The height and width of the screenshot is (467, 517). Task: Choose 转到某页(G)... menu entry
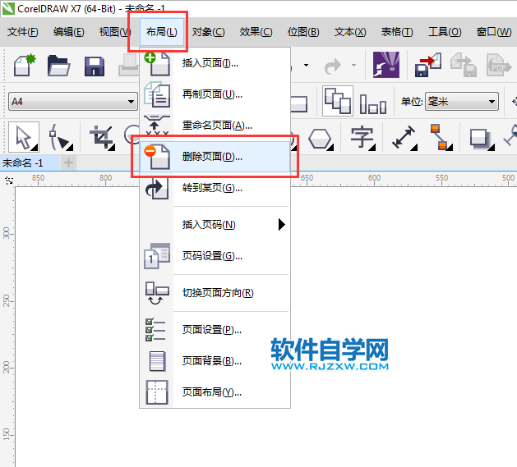click(x=215, y=188)
